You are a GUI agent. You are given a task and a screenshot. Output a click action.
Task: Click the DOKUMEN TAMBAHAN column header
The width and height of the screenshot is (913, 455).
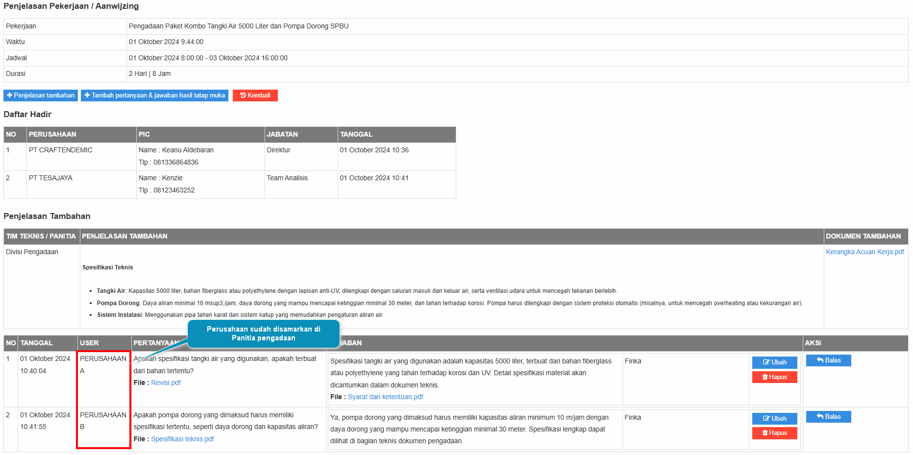click(x=865, y=237)
